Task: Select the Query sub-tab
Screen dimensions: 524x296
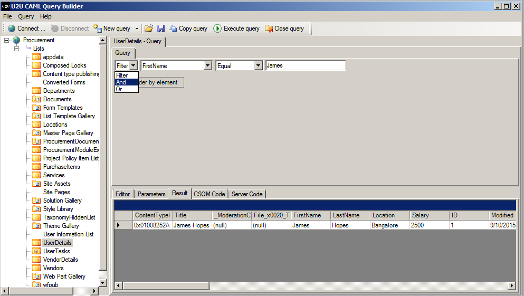Action: [122, 53]
